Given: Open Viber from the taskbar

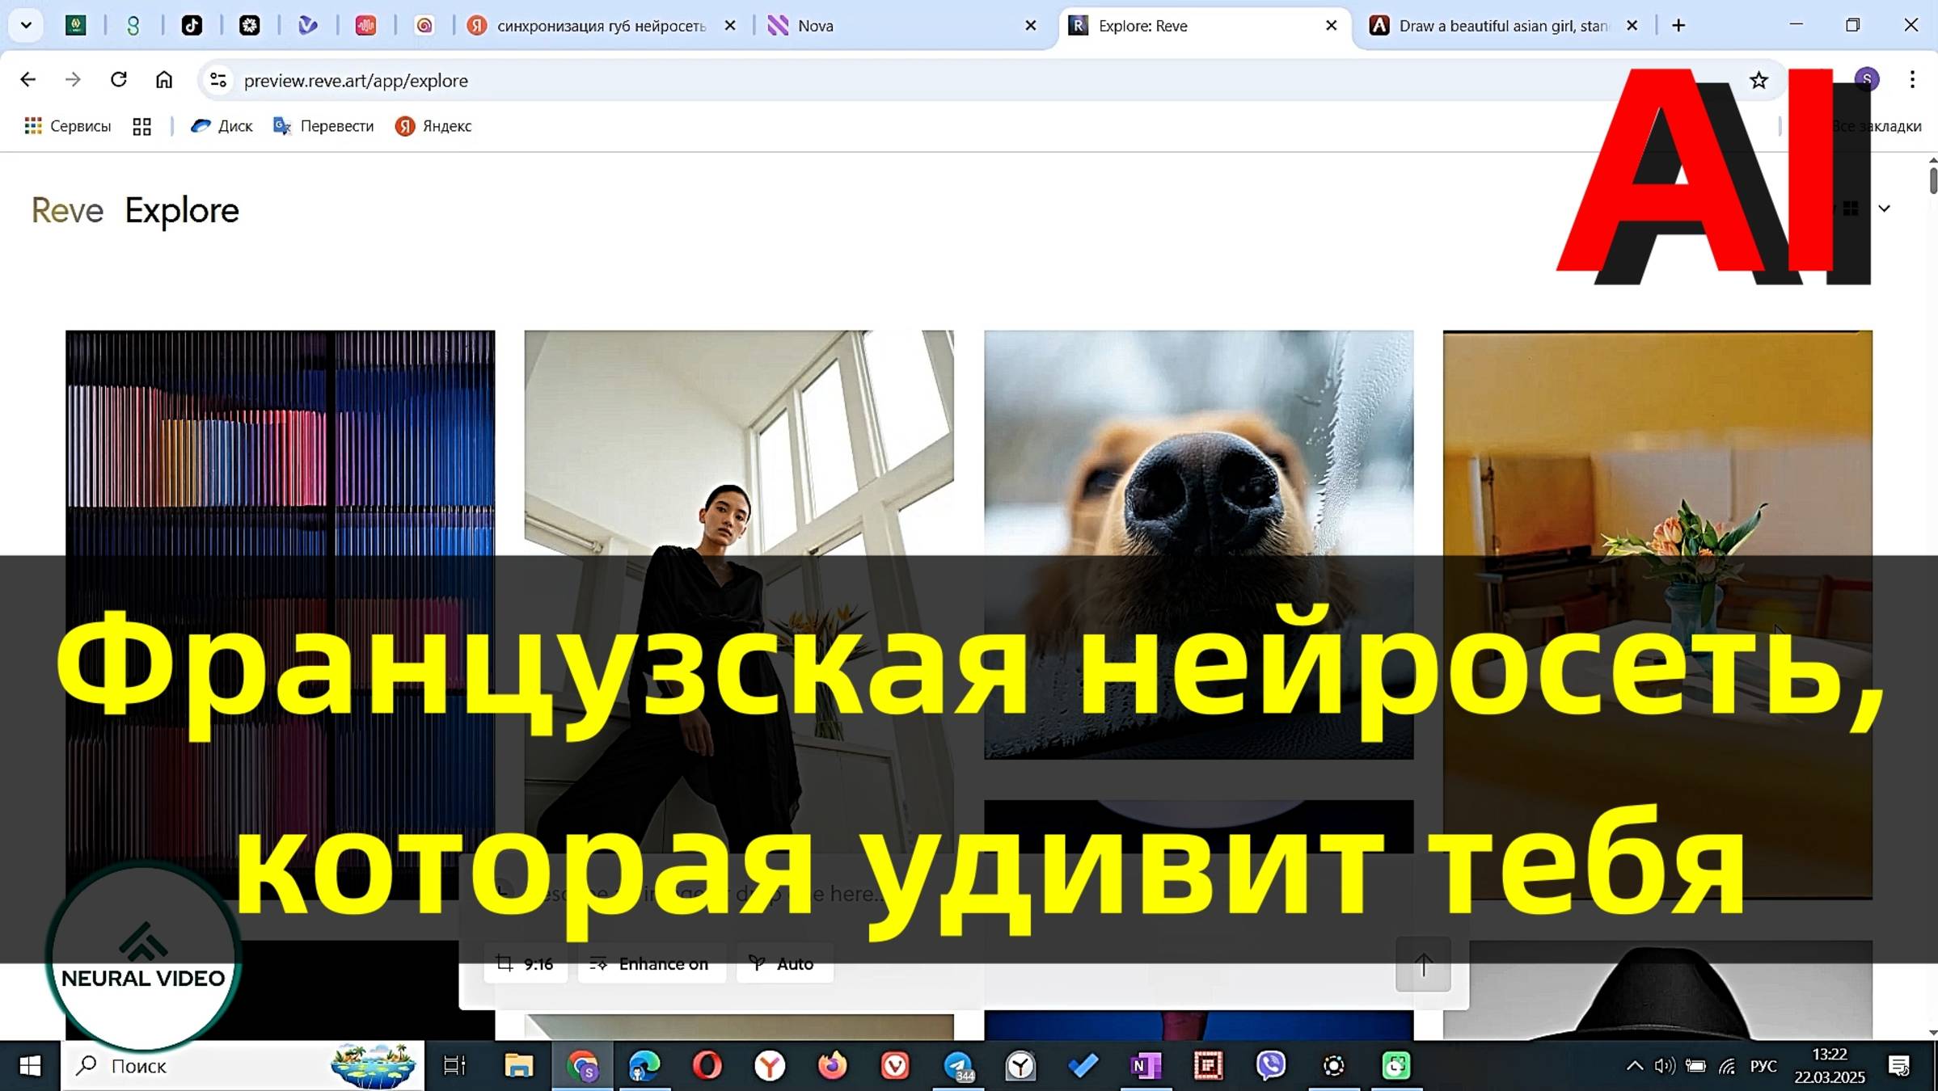Looking at the screenshot, I should (x=1270, y=1066).
